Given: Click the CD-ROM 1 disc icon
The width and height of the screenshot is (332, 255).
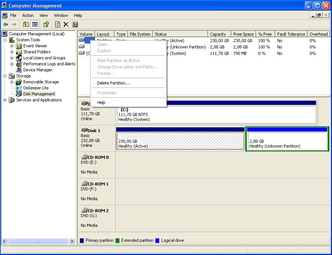Looking at the screenshot, I should pos(84,184).
